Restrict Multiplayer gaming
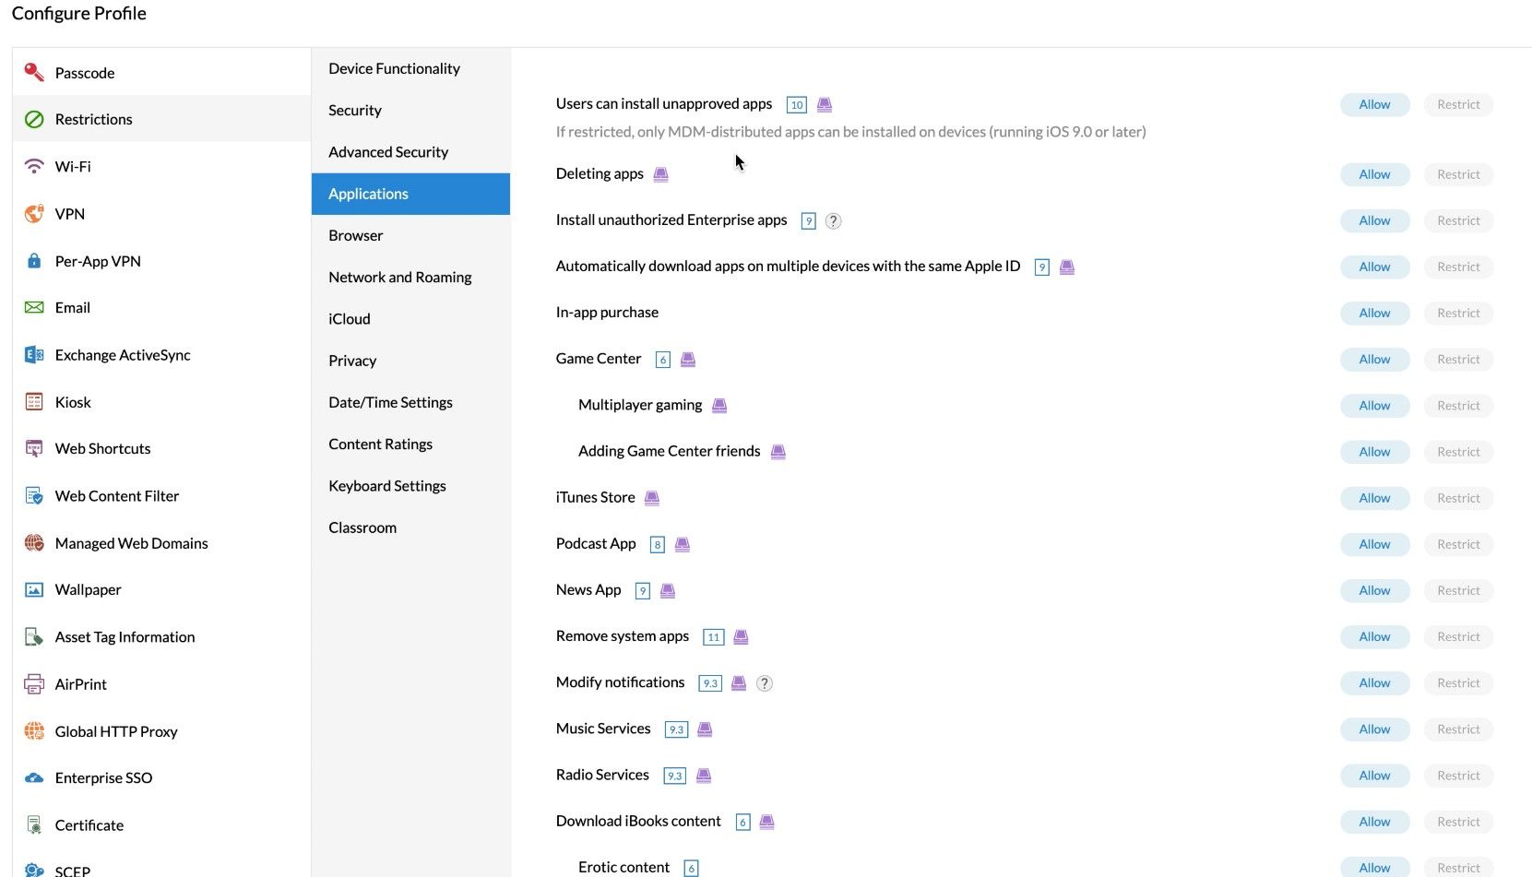The image size is (1532, 877). coord(1458,406)
